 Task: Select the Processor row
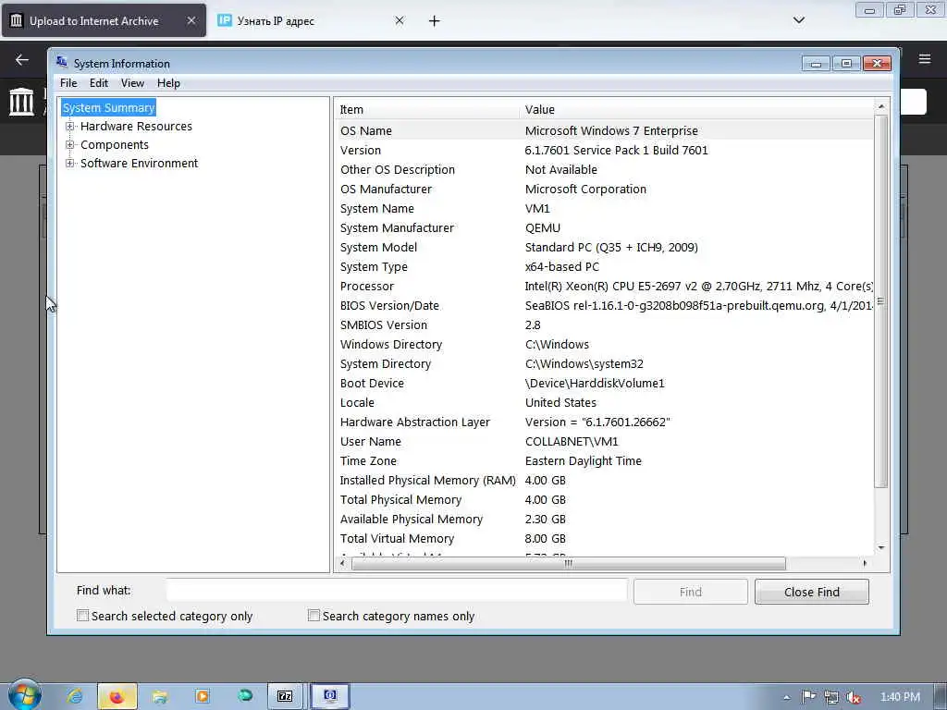(604, 287)
